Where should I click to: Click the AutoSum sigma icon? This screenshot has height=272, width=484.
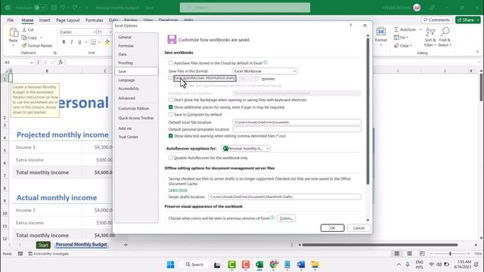pyautogui.click(x=396, y=29)
